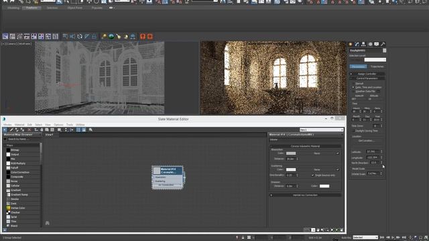Open Tools menu in Slate Material Editor
Viewport: 429px width, 241px height.
(x=70, y=125)
